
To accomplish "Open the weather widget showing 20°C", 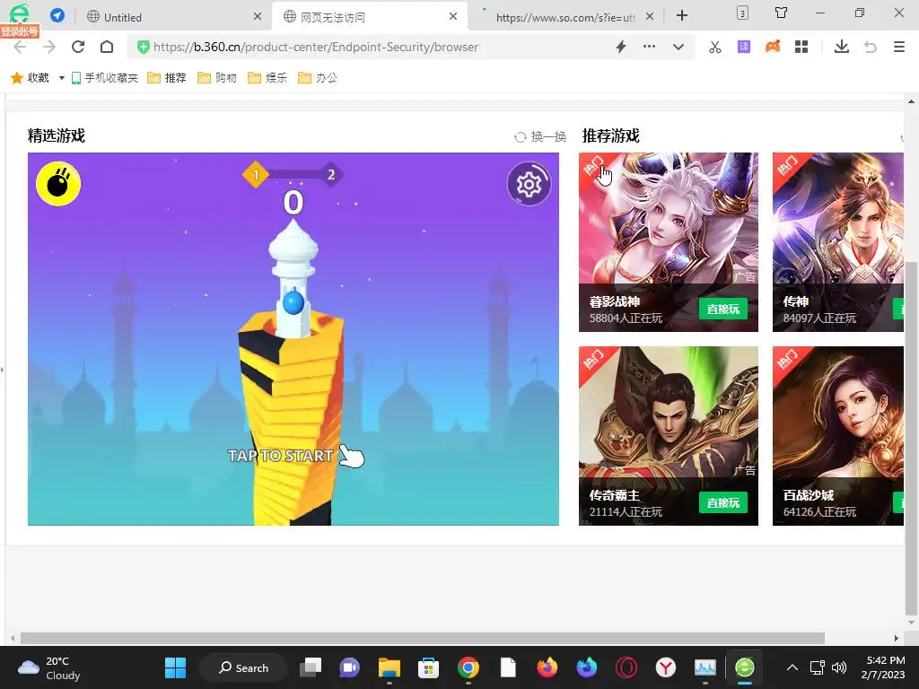I will (x=49, y=667).
